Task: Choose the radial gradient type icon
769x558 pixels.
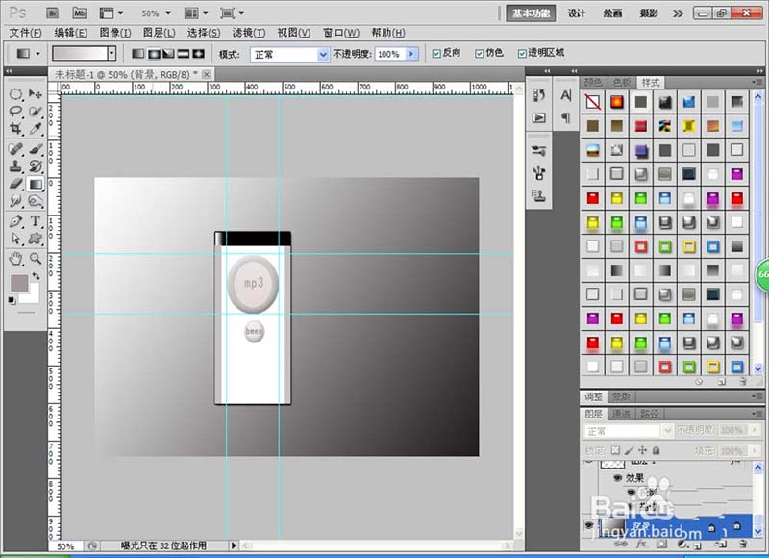Action: point(154,54)
